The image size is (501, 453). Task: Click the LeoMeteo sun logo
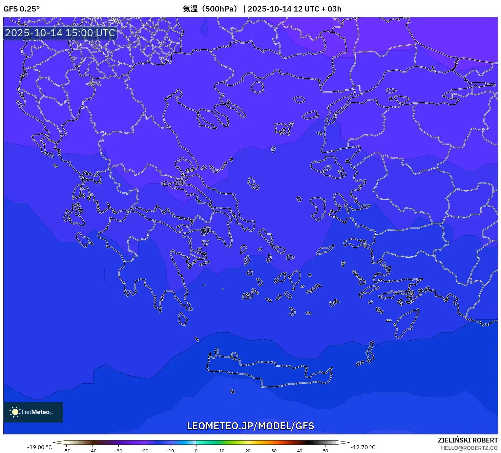coord(15,412)
